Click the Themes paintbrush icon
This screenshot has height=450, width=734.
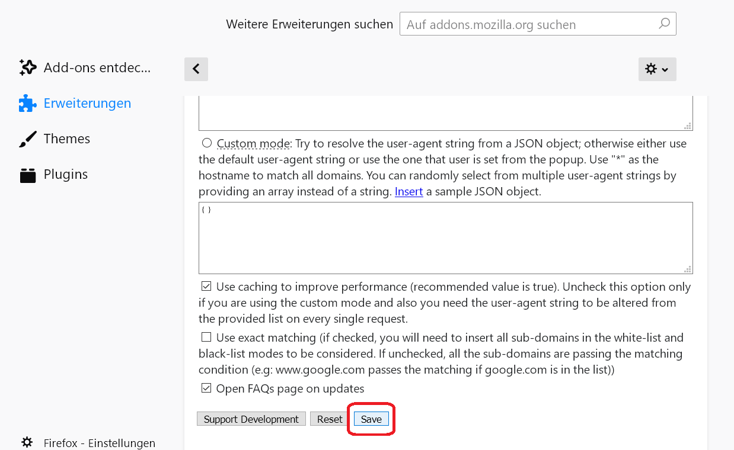point(28,139)
